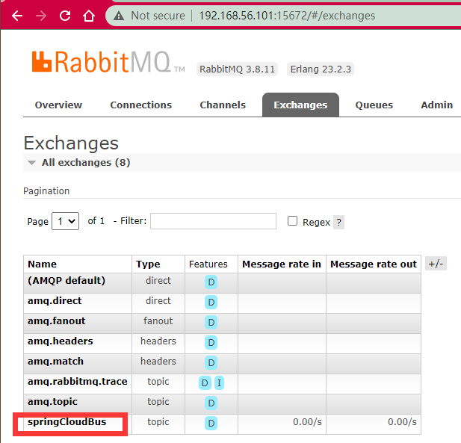Viewport: 461px width, 443px height.
Task: Open the amq.rabbitmq.trace exchange
Action: pyautogui.click(x=78, y=382)
